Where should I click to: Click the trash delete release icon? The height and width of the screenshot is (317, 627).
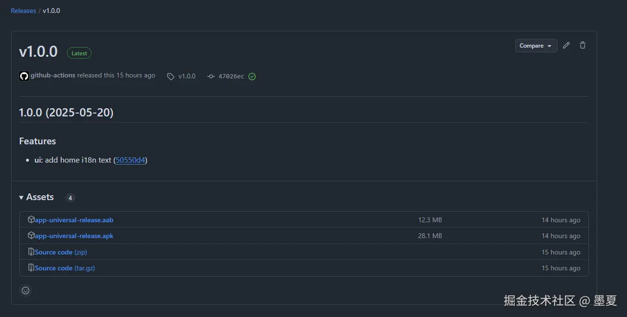pyautogui.click(x=583, y=45)
